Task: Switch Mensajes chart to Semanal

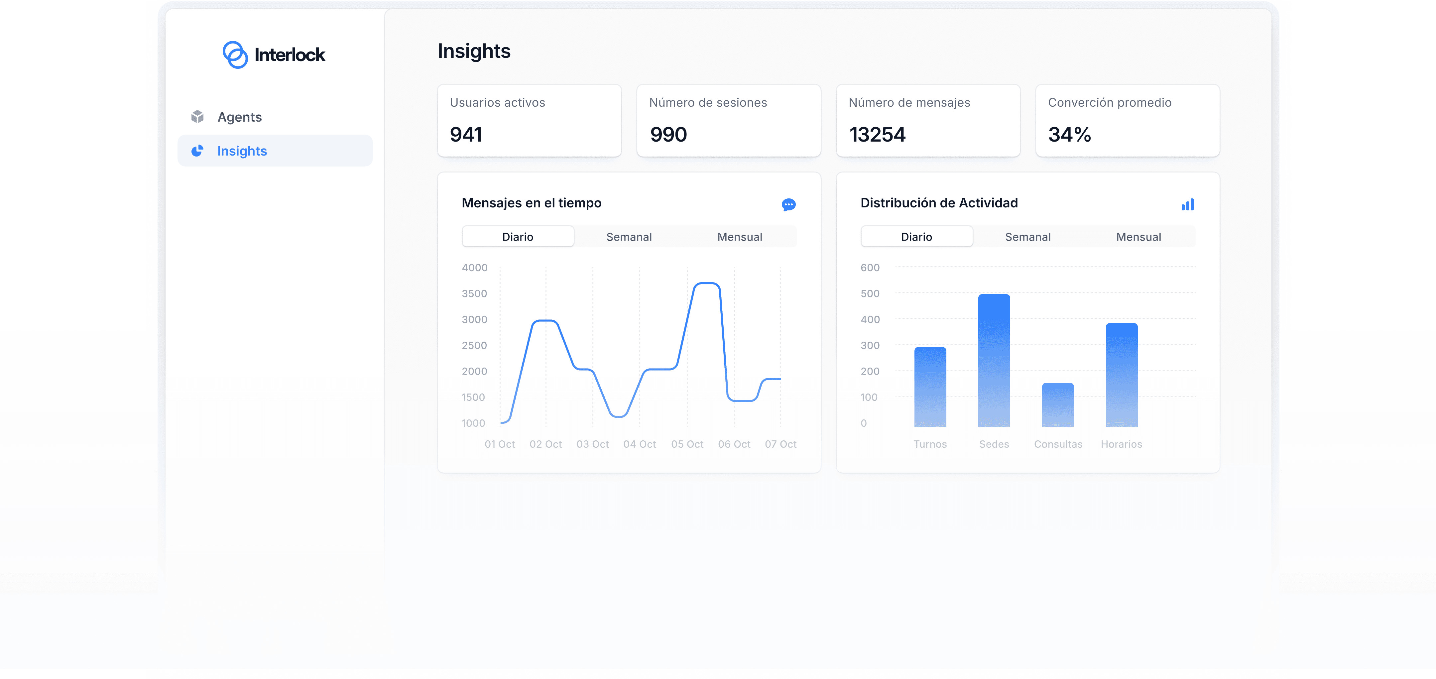Action: click(629, 237)
